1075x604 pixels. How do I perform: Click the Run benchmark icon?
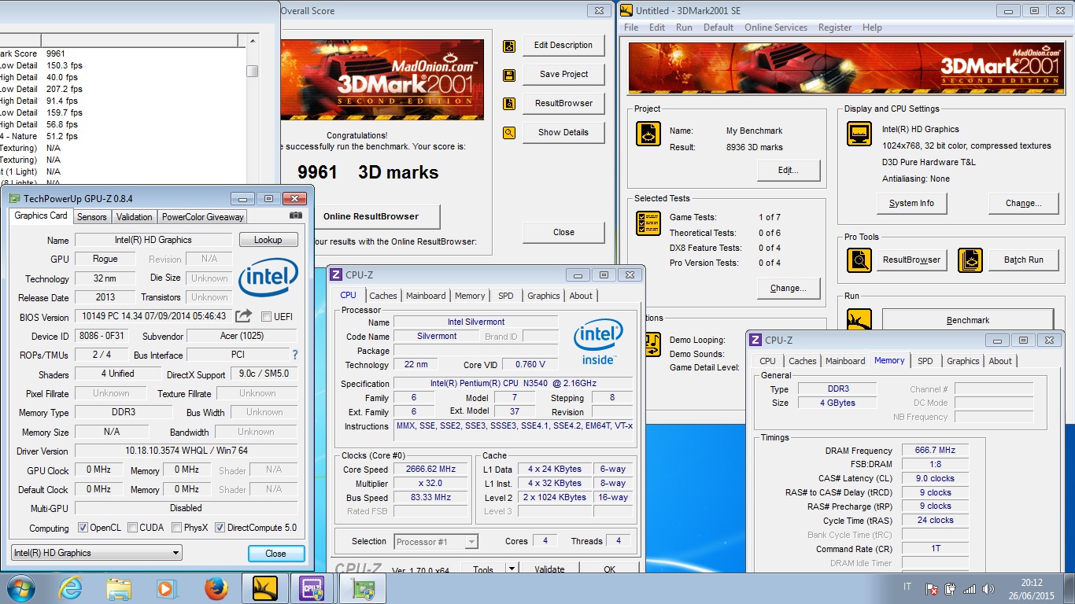(x=859, y=319)
